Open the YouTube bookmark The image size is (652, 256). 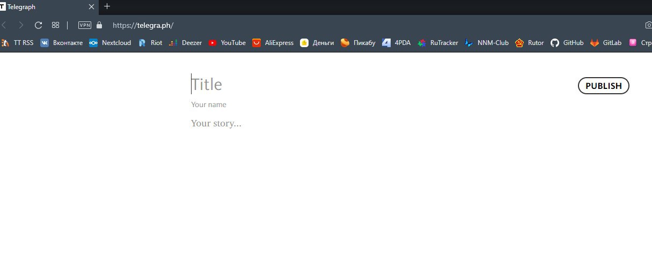pos(227,43)
